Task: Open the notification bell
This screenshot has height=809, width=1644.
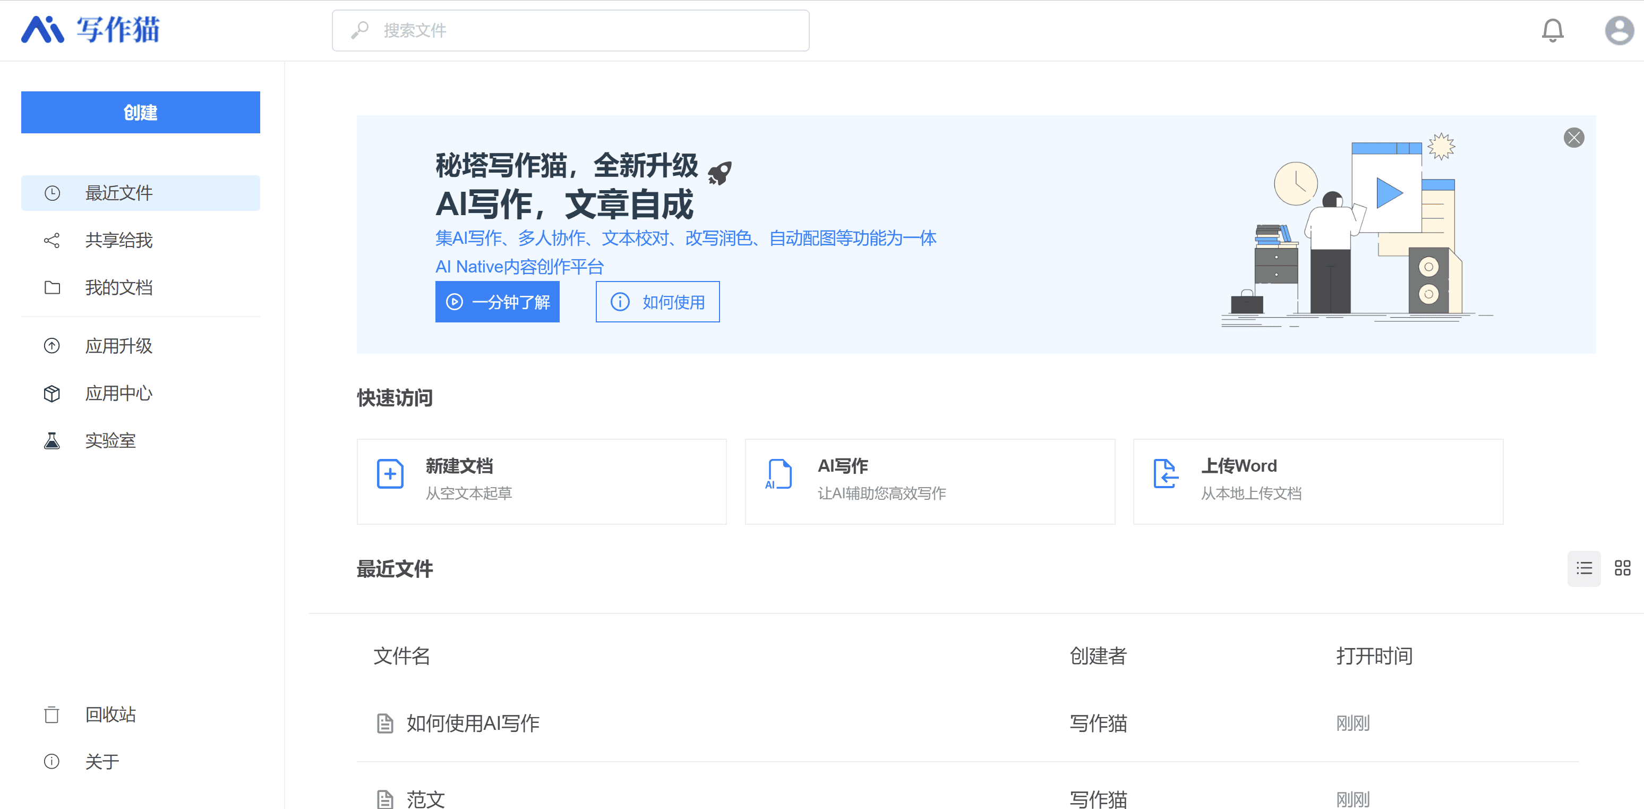Action: coord(1552,30)
